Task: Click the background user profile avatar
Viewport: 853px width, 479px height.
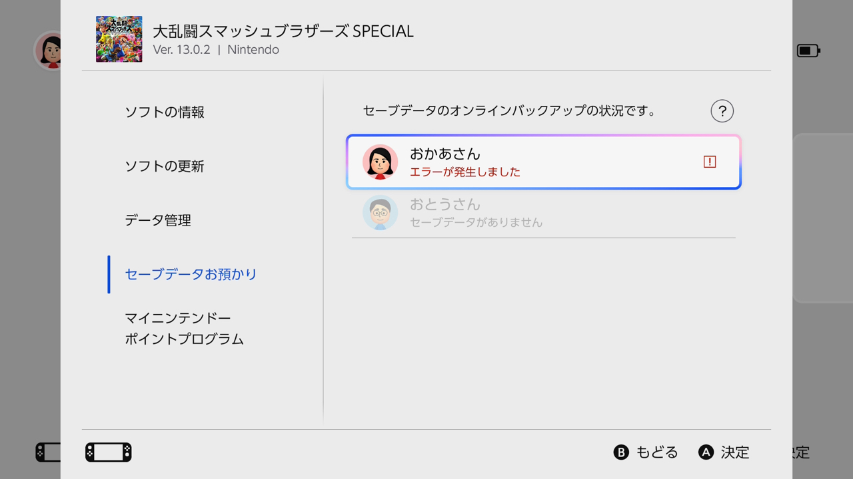Action: (48, 50)
